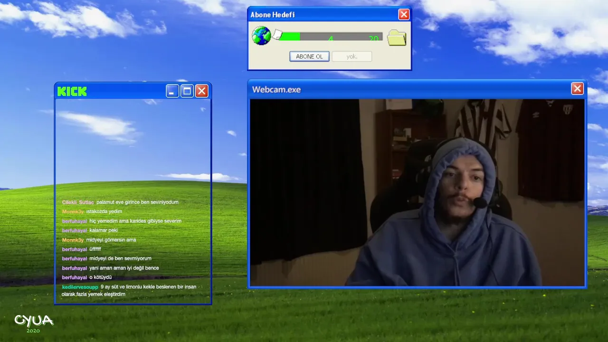Click message 'ıstakozda yedim'
This screenshot has width=608, height=342.
point(104,212)
